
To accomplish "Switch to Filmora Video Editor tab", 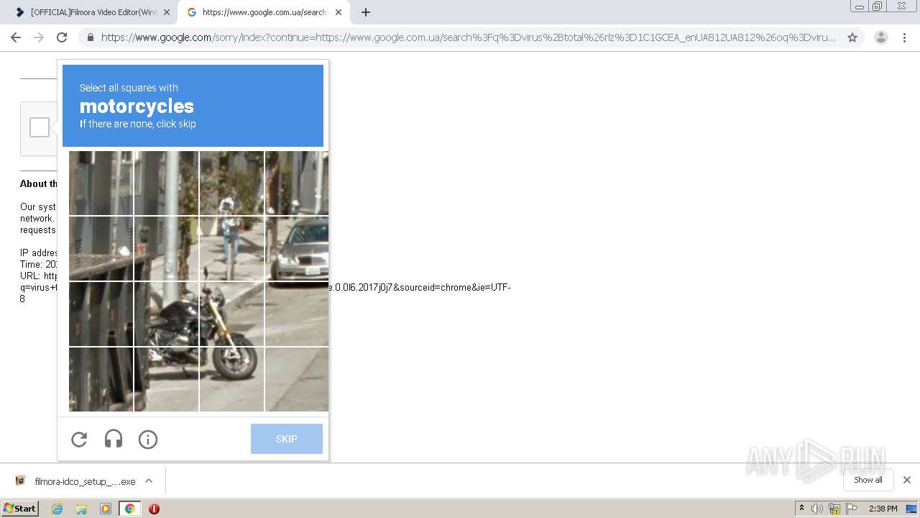I will (93, 12).
